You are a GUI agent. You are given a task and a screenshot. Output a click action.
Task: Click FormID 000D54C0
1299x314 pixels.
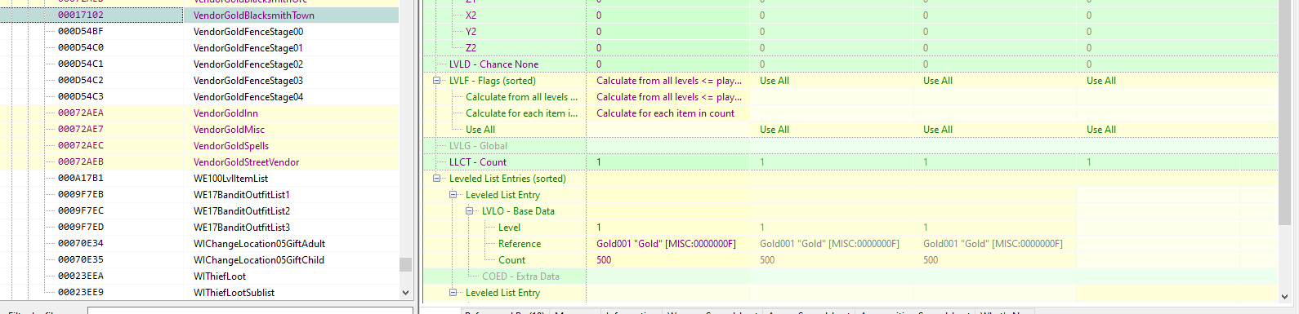coord(81,47)
